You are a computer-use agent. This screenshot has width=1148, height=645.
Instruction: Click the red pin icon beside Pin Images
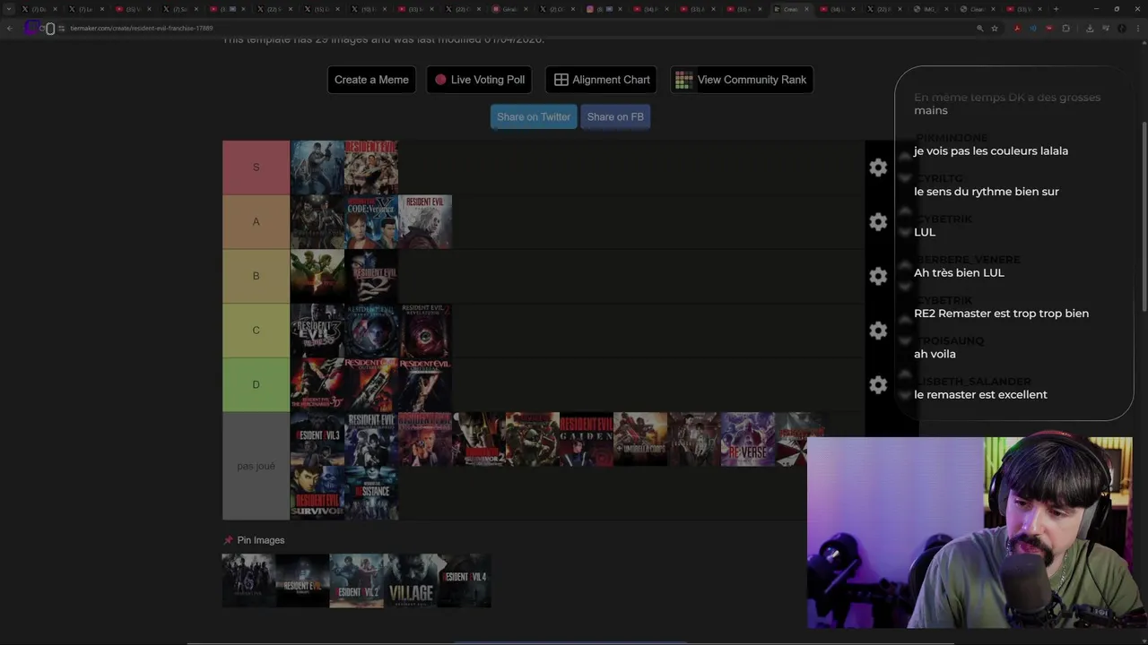228,540
